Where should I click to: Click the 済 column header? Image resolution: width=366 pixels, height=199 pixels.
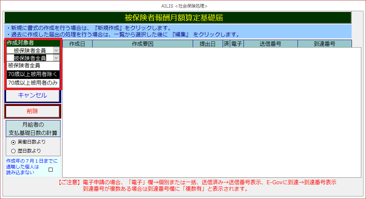pyautogui.click(x=226, y=44)
